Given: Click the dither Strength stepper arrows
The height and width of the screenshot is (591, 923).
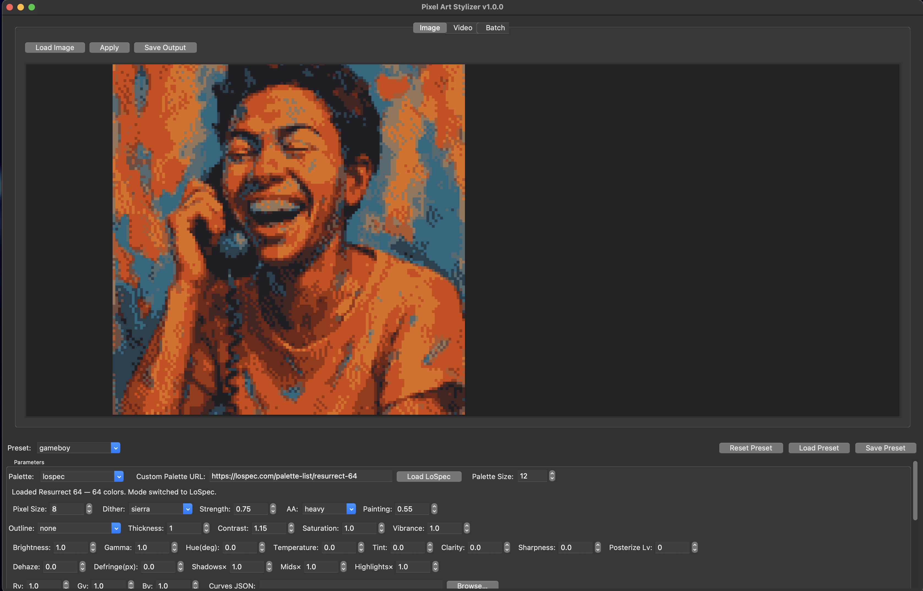Looking at the screenshot, I should (273, 509).
